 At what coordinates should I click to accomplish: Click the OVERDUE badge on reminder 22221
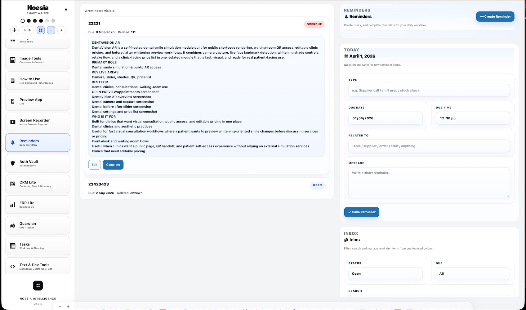(314, 24)
